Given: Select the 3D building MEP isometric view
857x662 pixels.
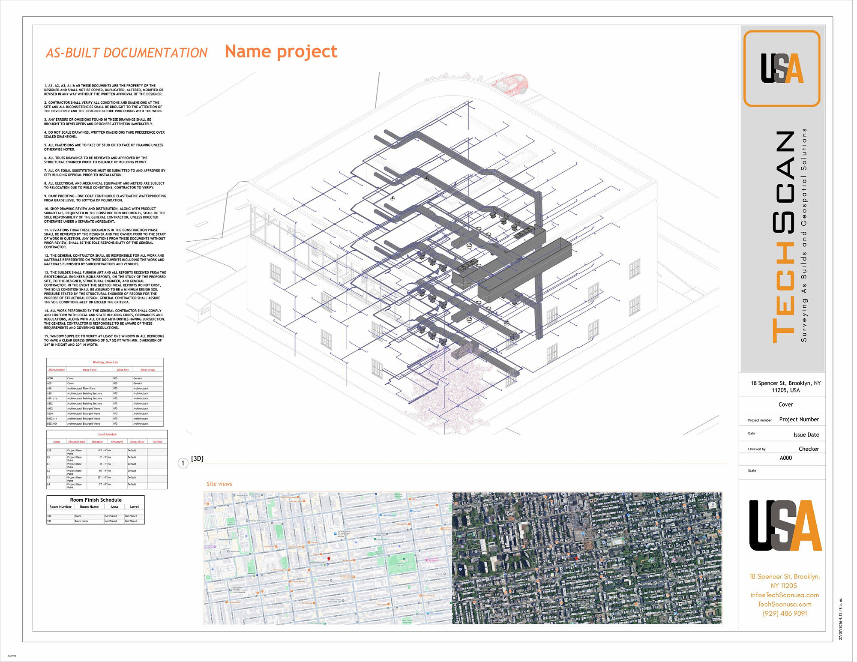Looking at the screenshot, I should click(452, 253).
